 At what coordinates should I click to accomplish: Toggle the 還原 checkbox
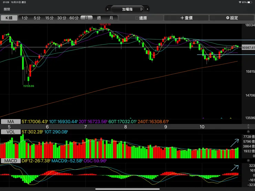tap(137, 18)
